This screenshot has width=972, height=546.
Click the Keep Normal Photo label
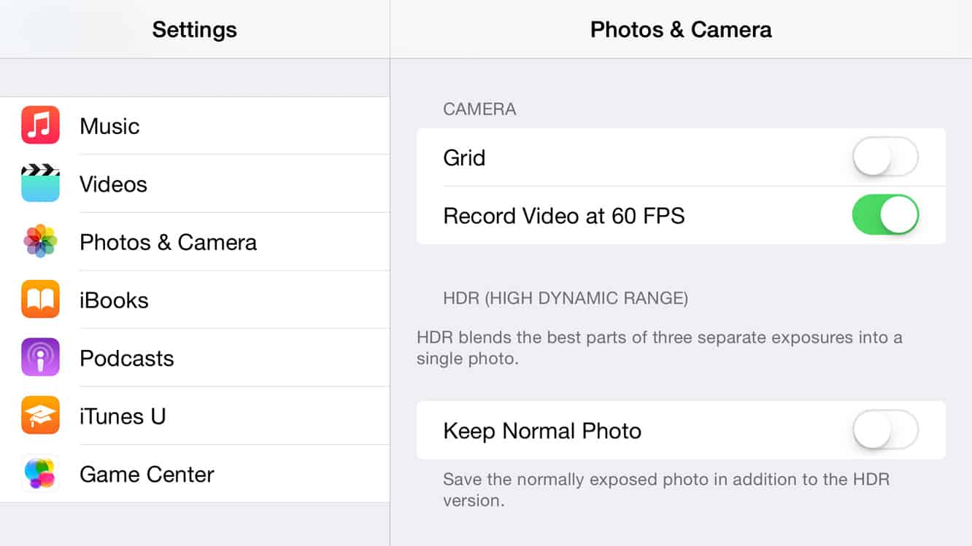coord(542,431)
